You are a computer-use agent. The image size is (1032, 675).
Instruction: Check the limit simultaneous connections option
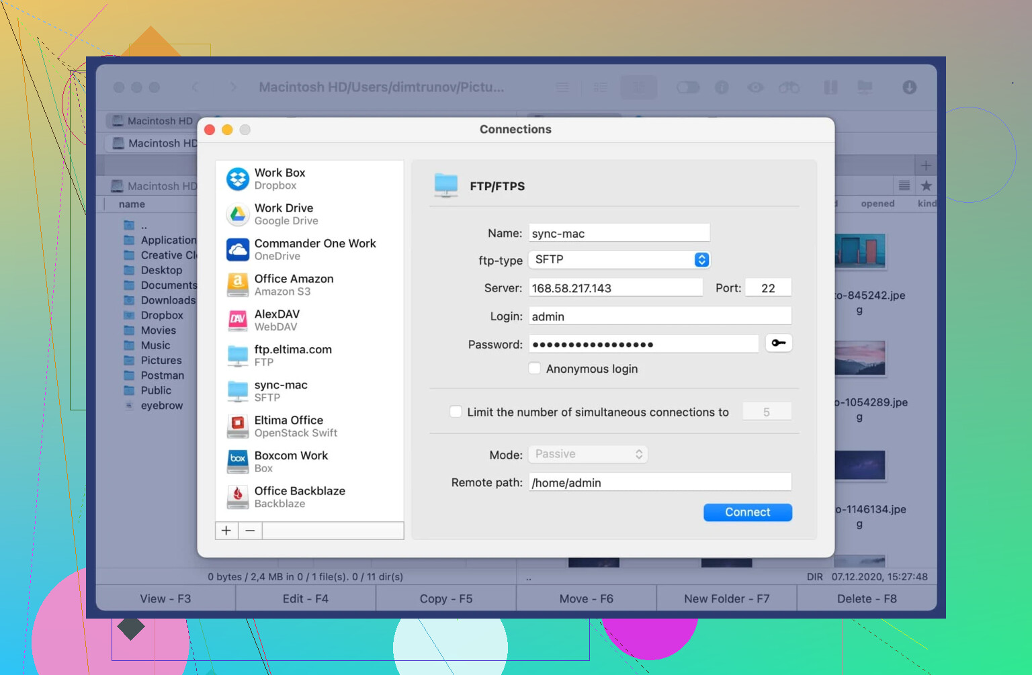[x=456, y=412]
